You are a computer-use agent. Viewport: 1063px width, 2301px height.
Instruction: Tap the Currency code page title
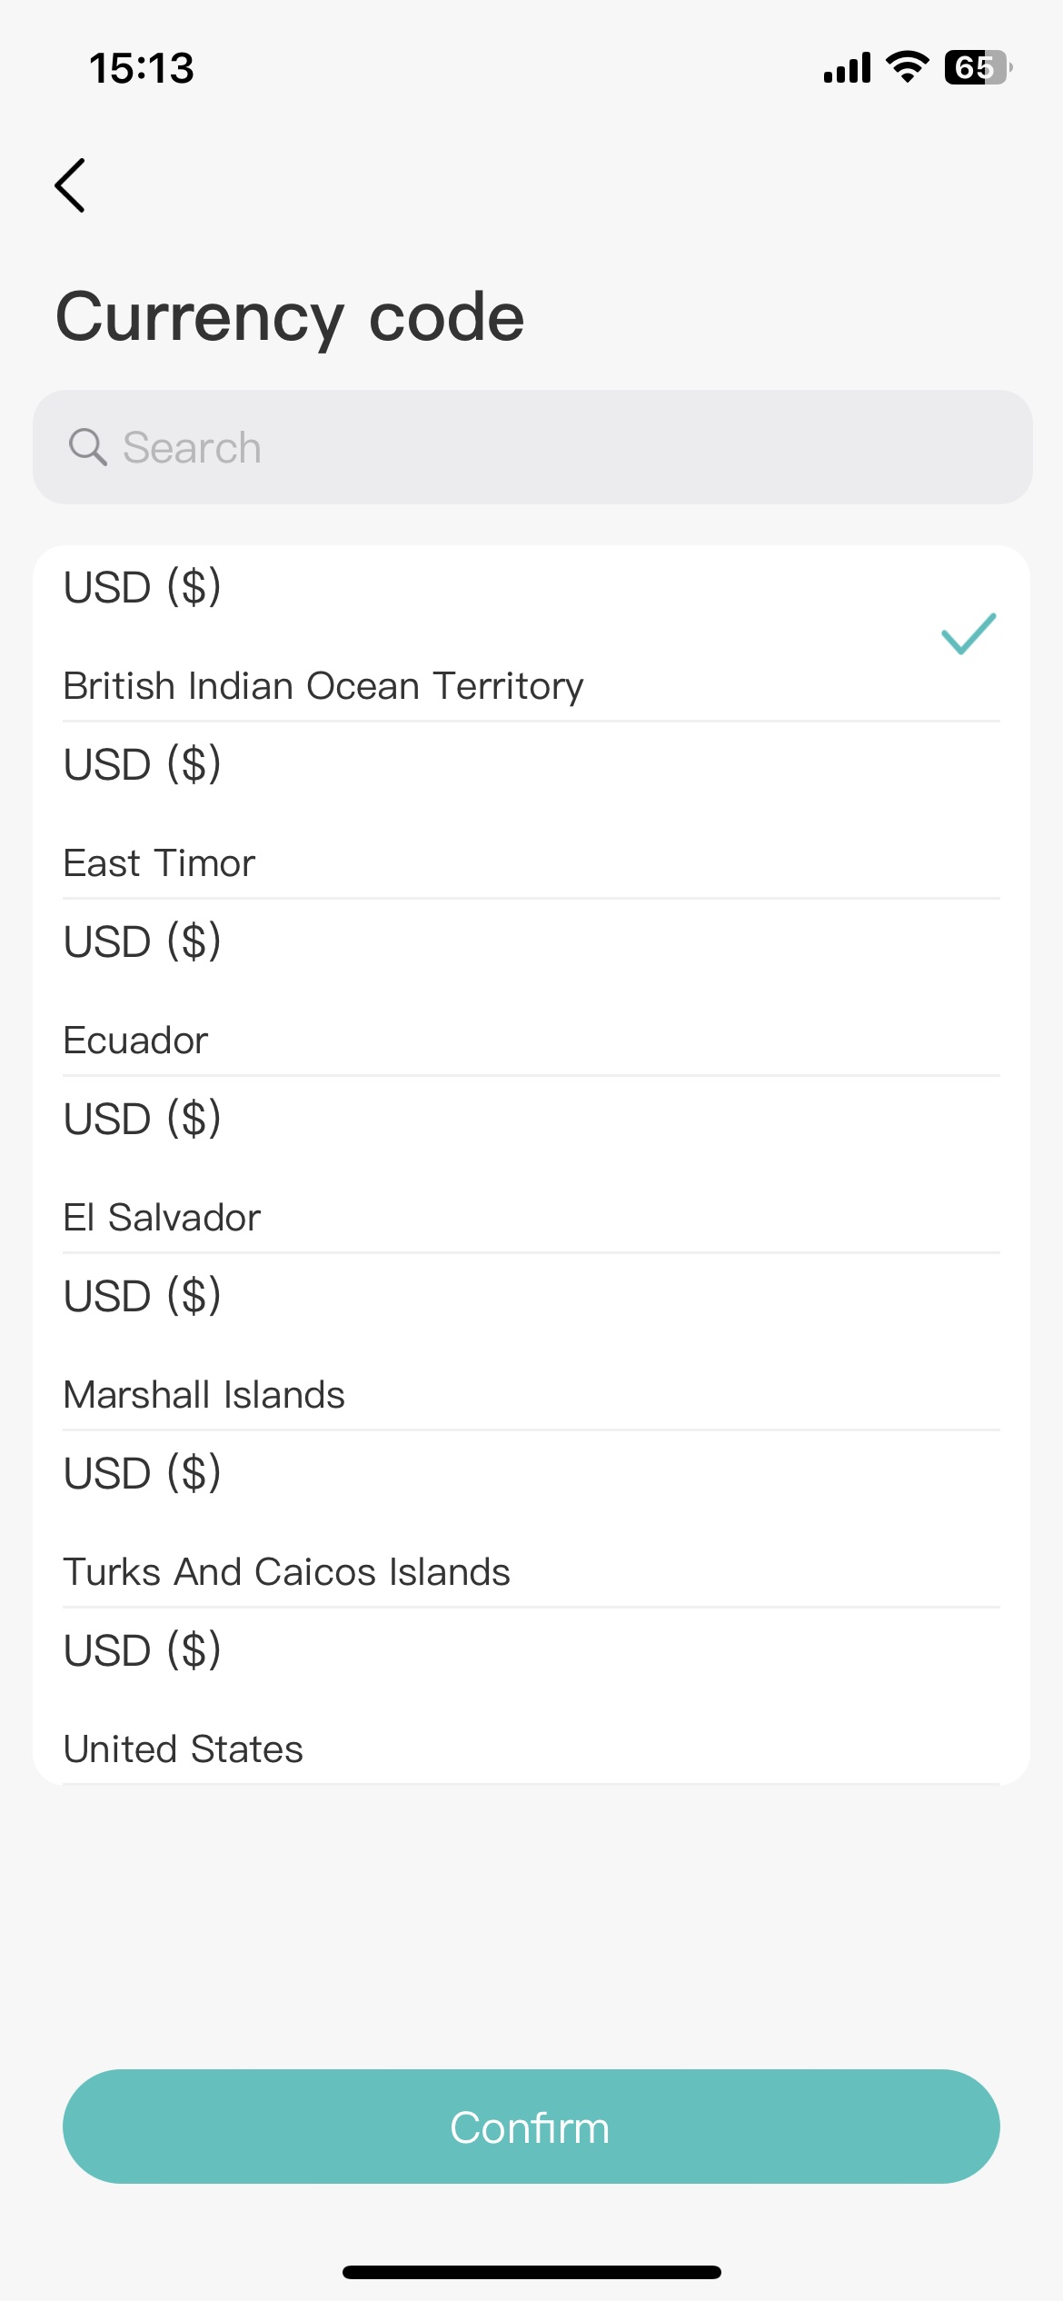point(290,317)
